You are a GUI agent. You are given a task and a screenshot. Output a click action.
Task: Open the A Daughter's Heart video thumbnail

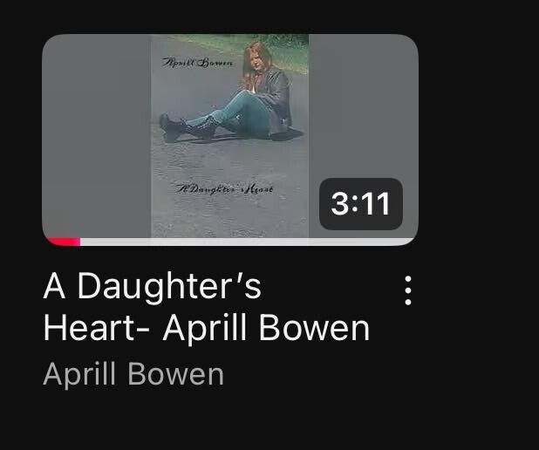click(x=230, y=140)
